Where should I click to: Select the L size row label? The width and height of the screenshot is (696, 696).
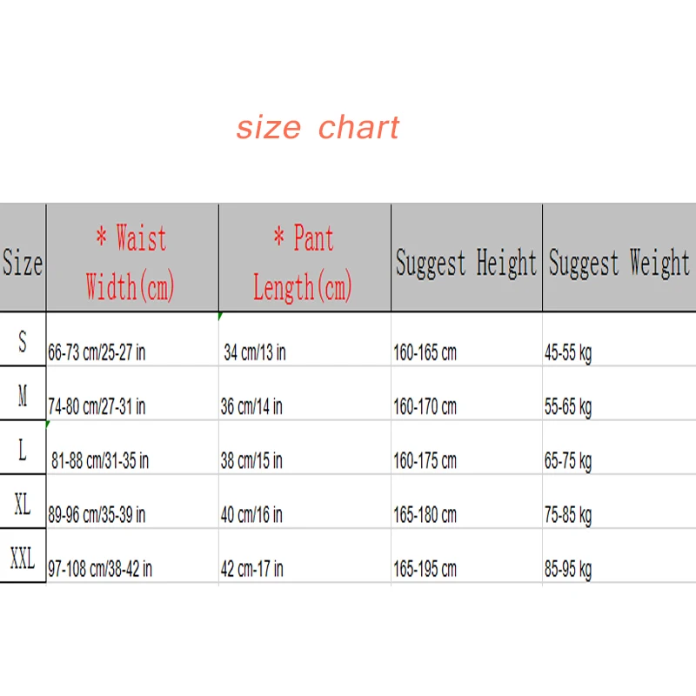(23, 450)
